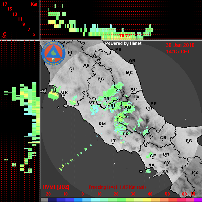Click the 'MC' city marker

coord(129,73)
